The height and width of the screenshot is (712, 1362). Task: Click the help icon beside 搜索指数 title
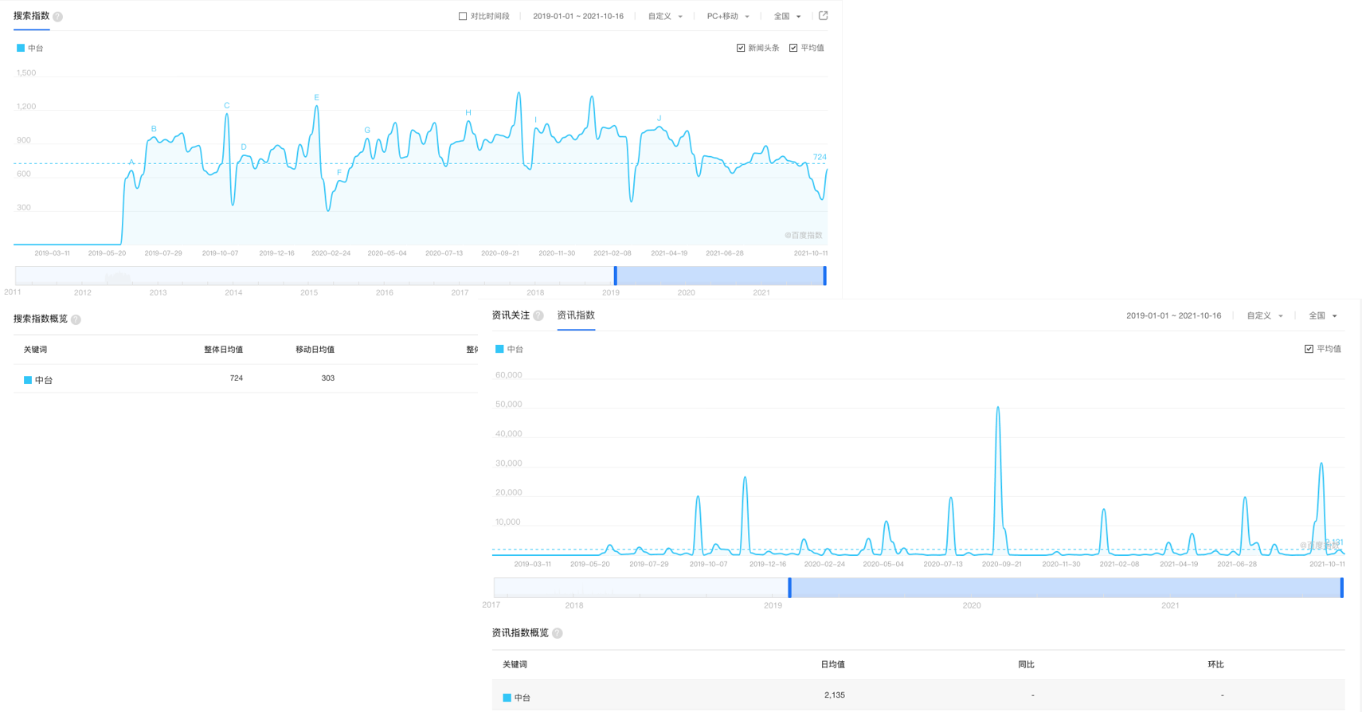point(58,17)
